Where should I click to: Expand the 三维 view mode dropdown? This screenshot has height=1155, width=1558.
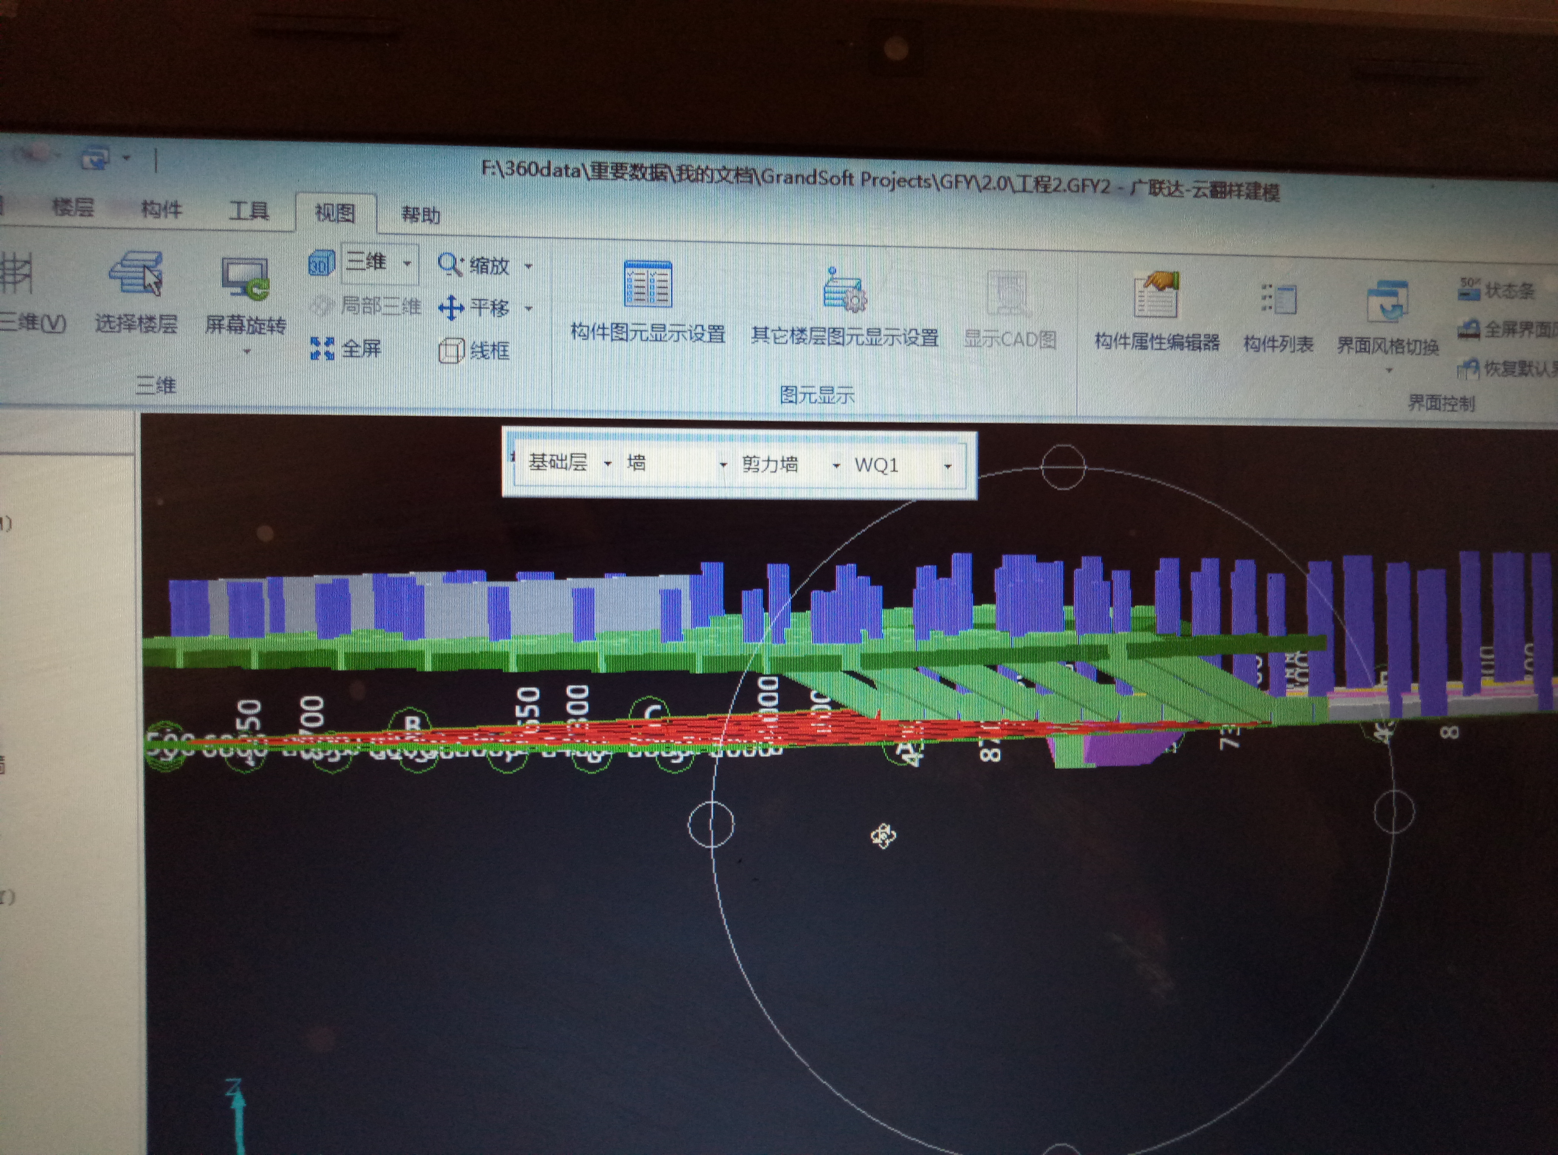coord(407,264)
